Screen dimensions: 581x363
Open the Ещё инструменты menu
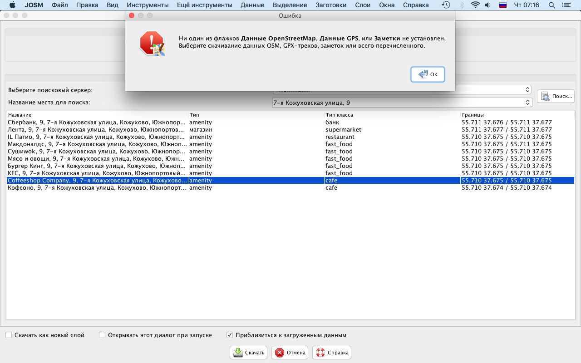pyautogui.click(x=205, y=5)
